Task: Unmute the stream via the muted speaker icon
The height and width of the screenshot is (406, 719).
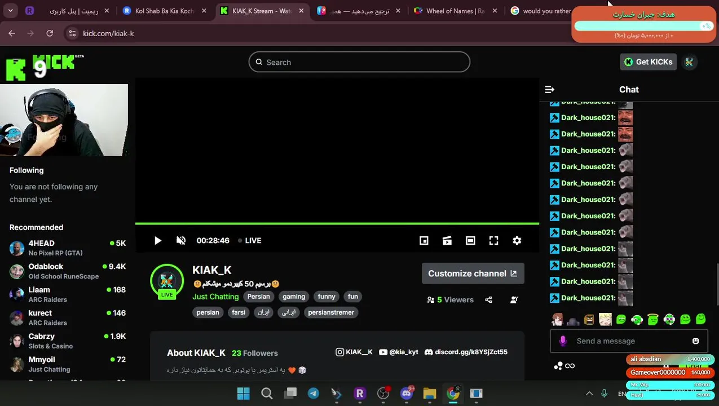Action: (181, 241)
